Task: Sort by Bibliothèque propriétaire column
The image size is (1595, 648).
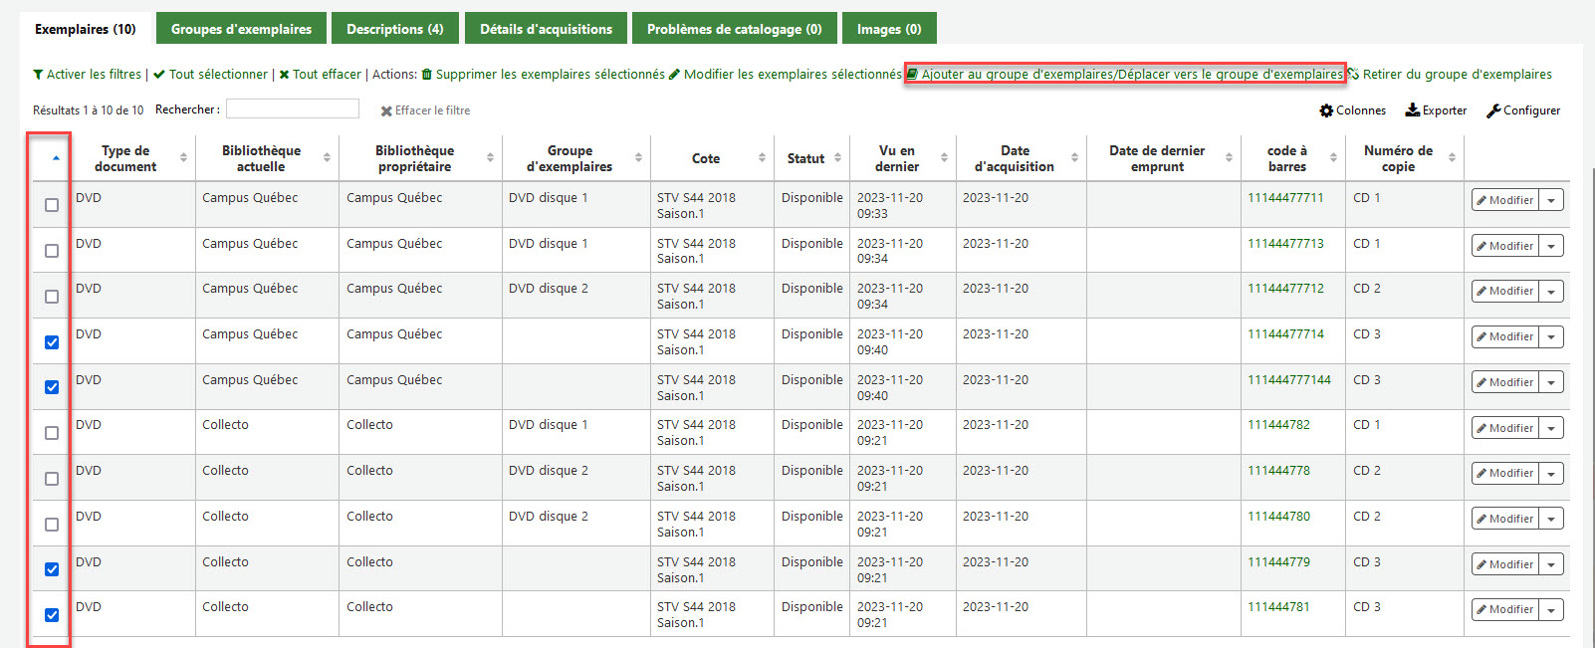Action: click(x=420, y=158)
